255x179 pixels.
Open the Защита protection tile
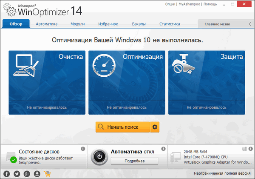(x=207, y=83)
